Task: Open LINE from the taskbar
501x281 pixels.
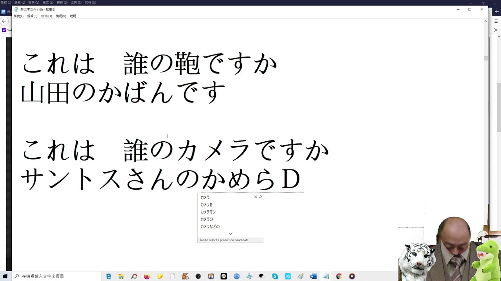Action: point(224,276)
